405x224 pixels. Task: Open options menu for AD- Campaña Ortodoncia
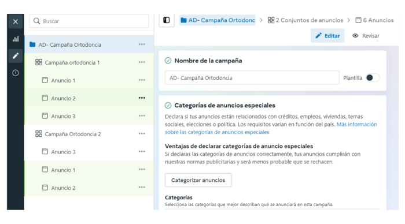tap(142, 44)
